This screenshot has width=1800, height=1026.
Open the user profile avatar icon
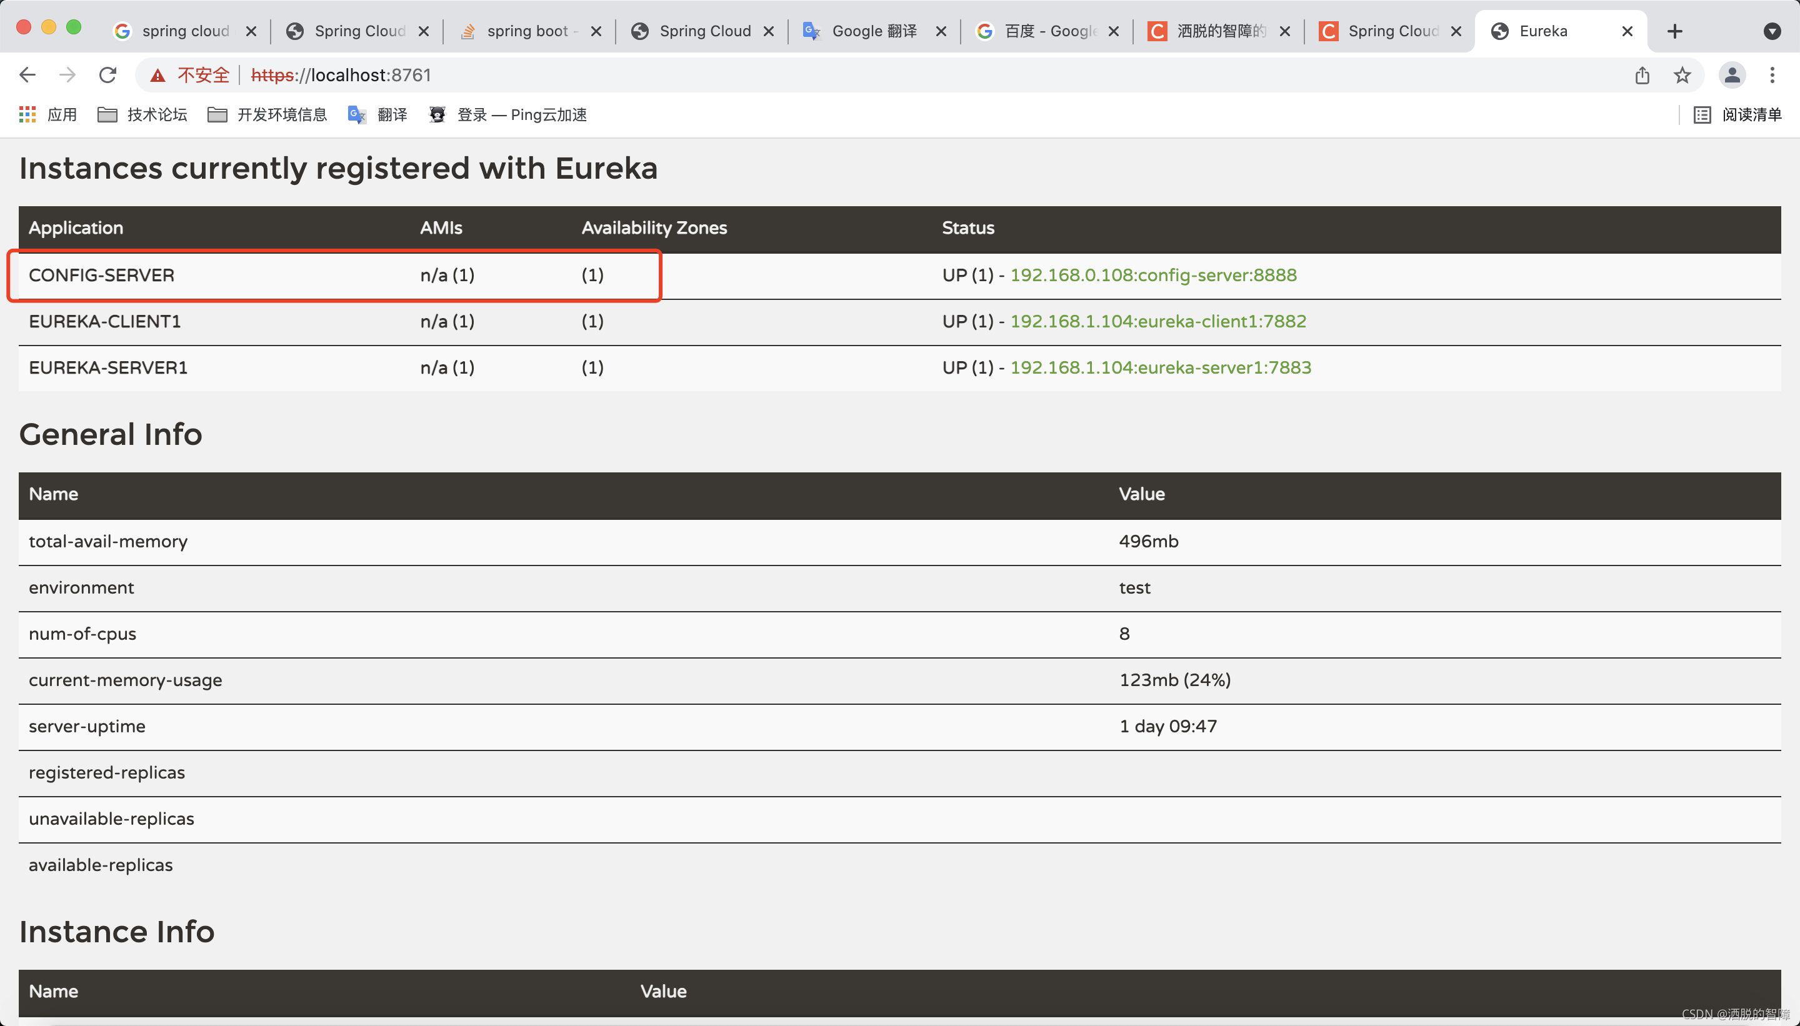1732,75
